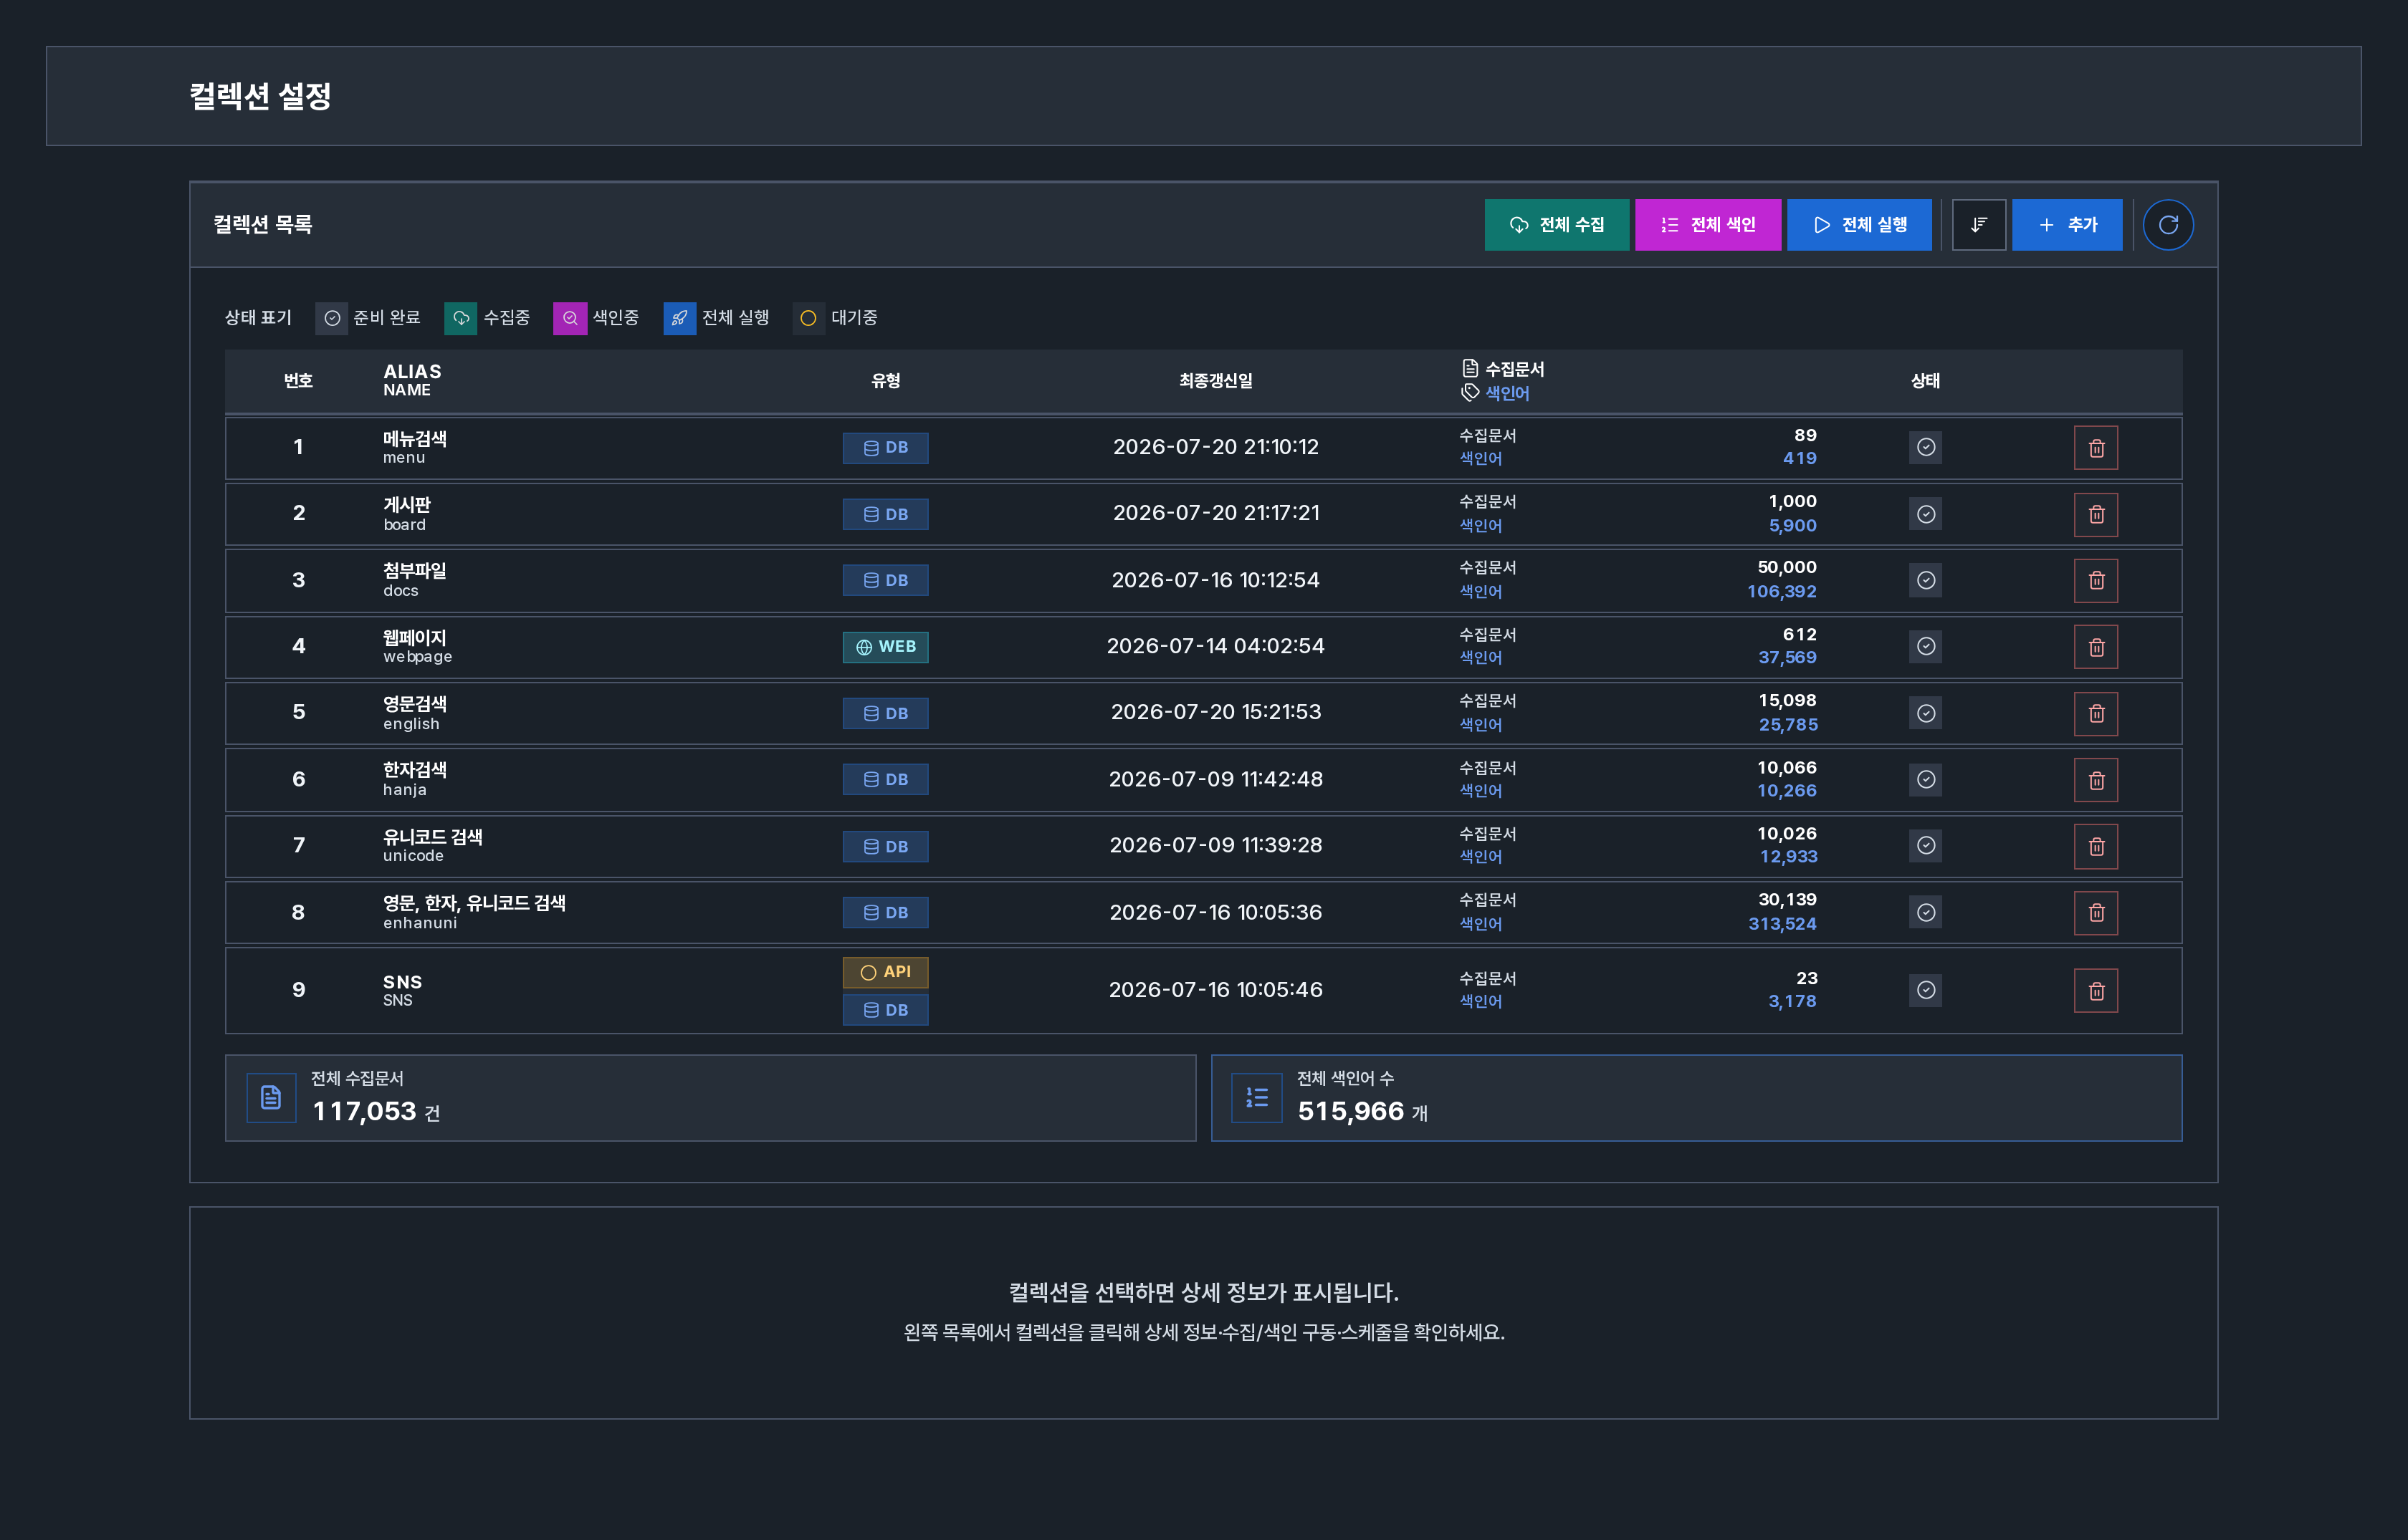Click status icon of 웹페이지 row
Screen dimensions: 2408x1540
[x=1926, y=646]
